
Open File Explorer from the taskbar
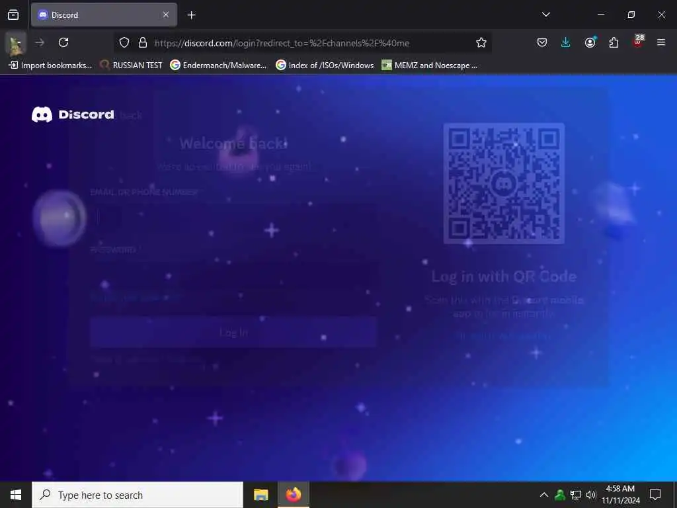coord(260,495)
